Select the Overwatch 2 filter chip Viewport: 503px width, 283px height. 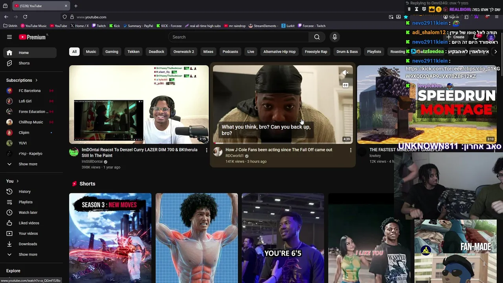pos(184,51)
